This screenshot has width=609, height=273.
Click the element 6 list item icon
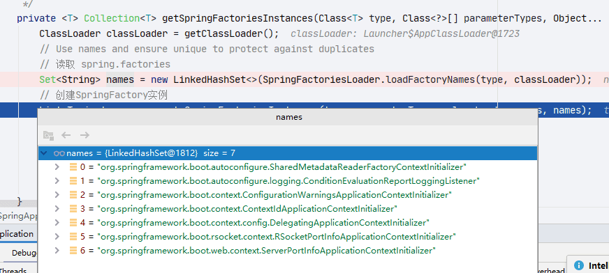coord(73,251)
